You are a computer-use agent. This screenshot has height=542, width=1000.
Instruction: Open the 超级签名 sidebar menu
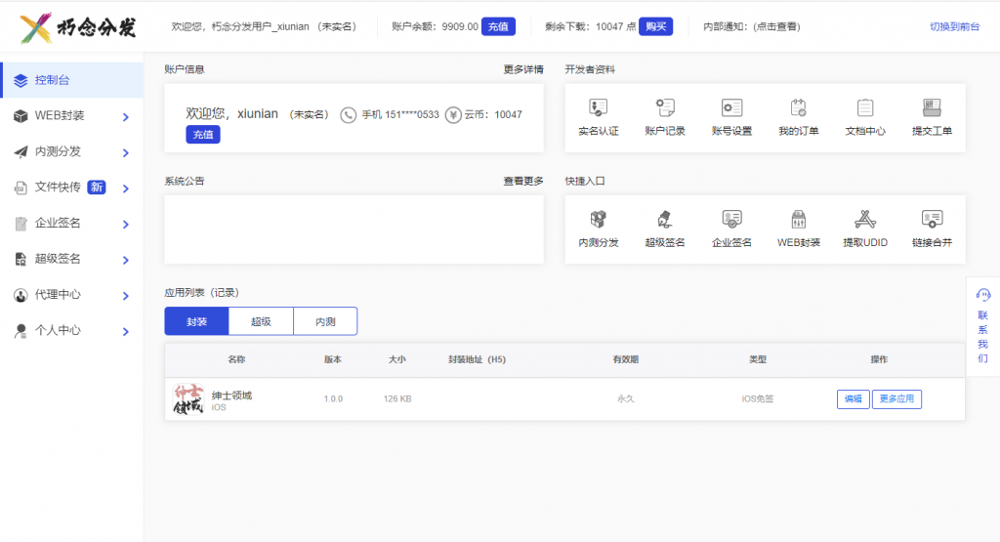pyautogui.click(x=71, y=258)
